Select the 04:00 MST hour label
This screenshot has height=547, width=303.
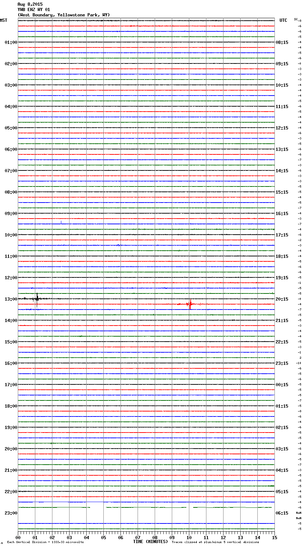(x=11, y=107)
